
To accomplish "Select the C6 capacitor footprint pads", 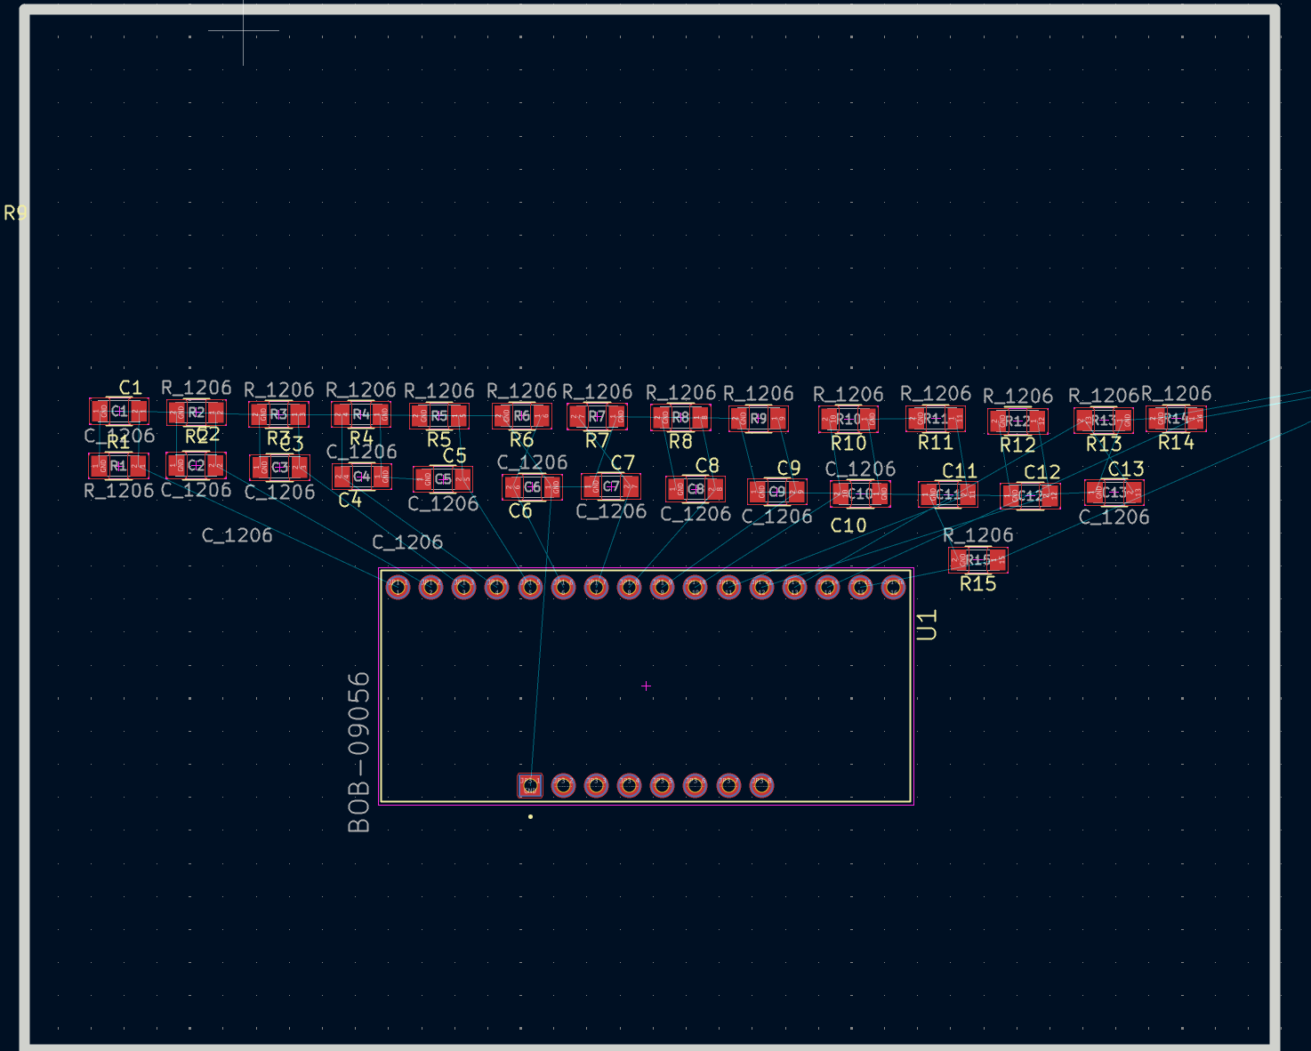I will coord(532,486).
